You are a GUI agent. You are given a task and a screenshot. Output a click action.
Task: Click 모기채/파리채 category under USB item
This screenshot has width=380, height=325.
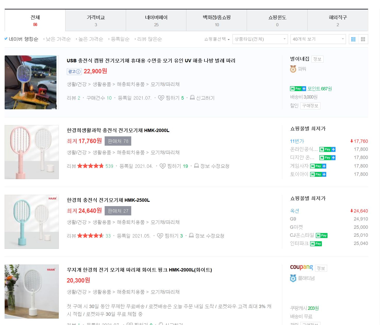[x=165, y=84]
